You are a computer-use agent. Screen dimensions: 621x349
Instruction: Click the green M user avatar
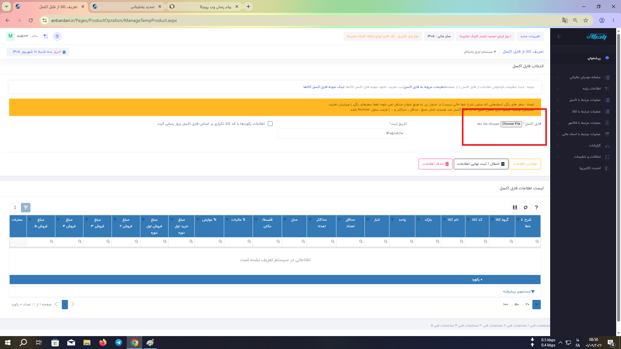pos(10,36)
